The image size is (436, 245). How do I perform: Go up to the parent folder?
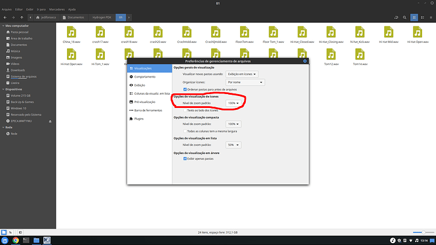point(21,18)
